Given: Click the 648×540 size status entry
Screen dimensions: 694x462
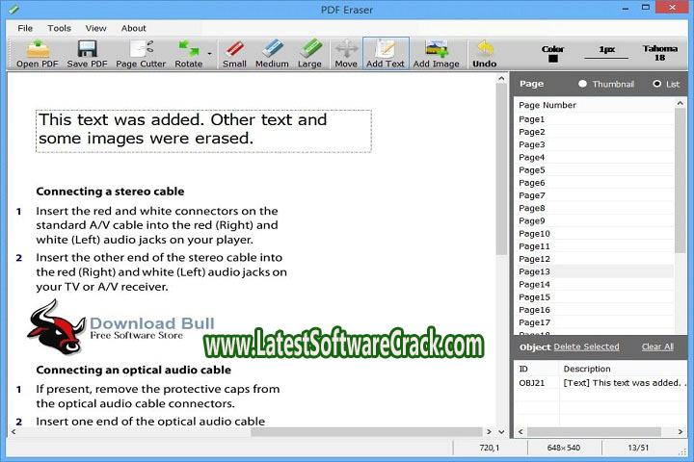Looking at the screenshot, I should coord(564,448).
